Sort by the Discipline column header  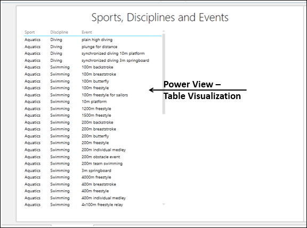(x=59, y=32)
